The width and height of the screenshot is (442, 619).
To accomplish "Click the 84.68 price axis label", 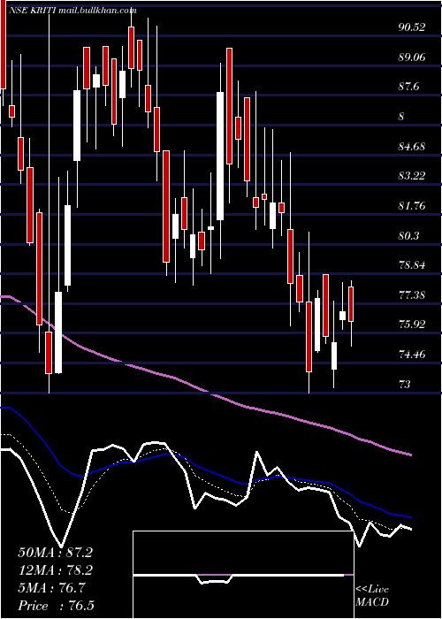I will click(x=412, y=147).
